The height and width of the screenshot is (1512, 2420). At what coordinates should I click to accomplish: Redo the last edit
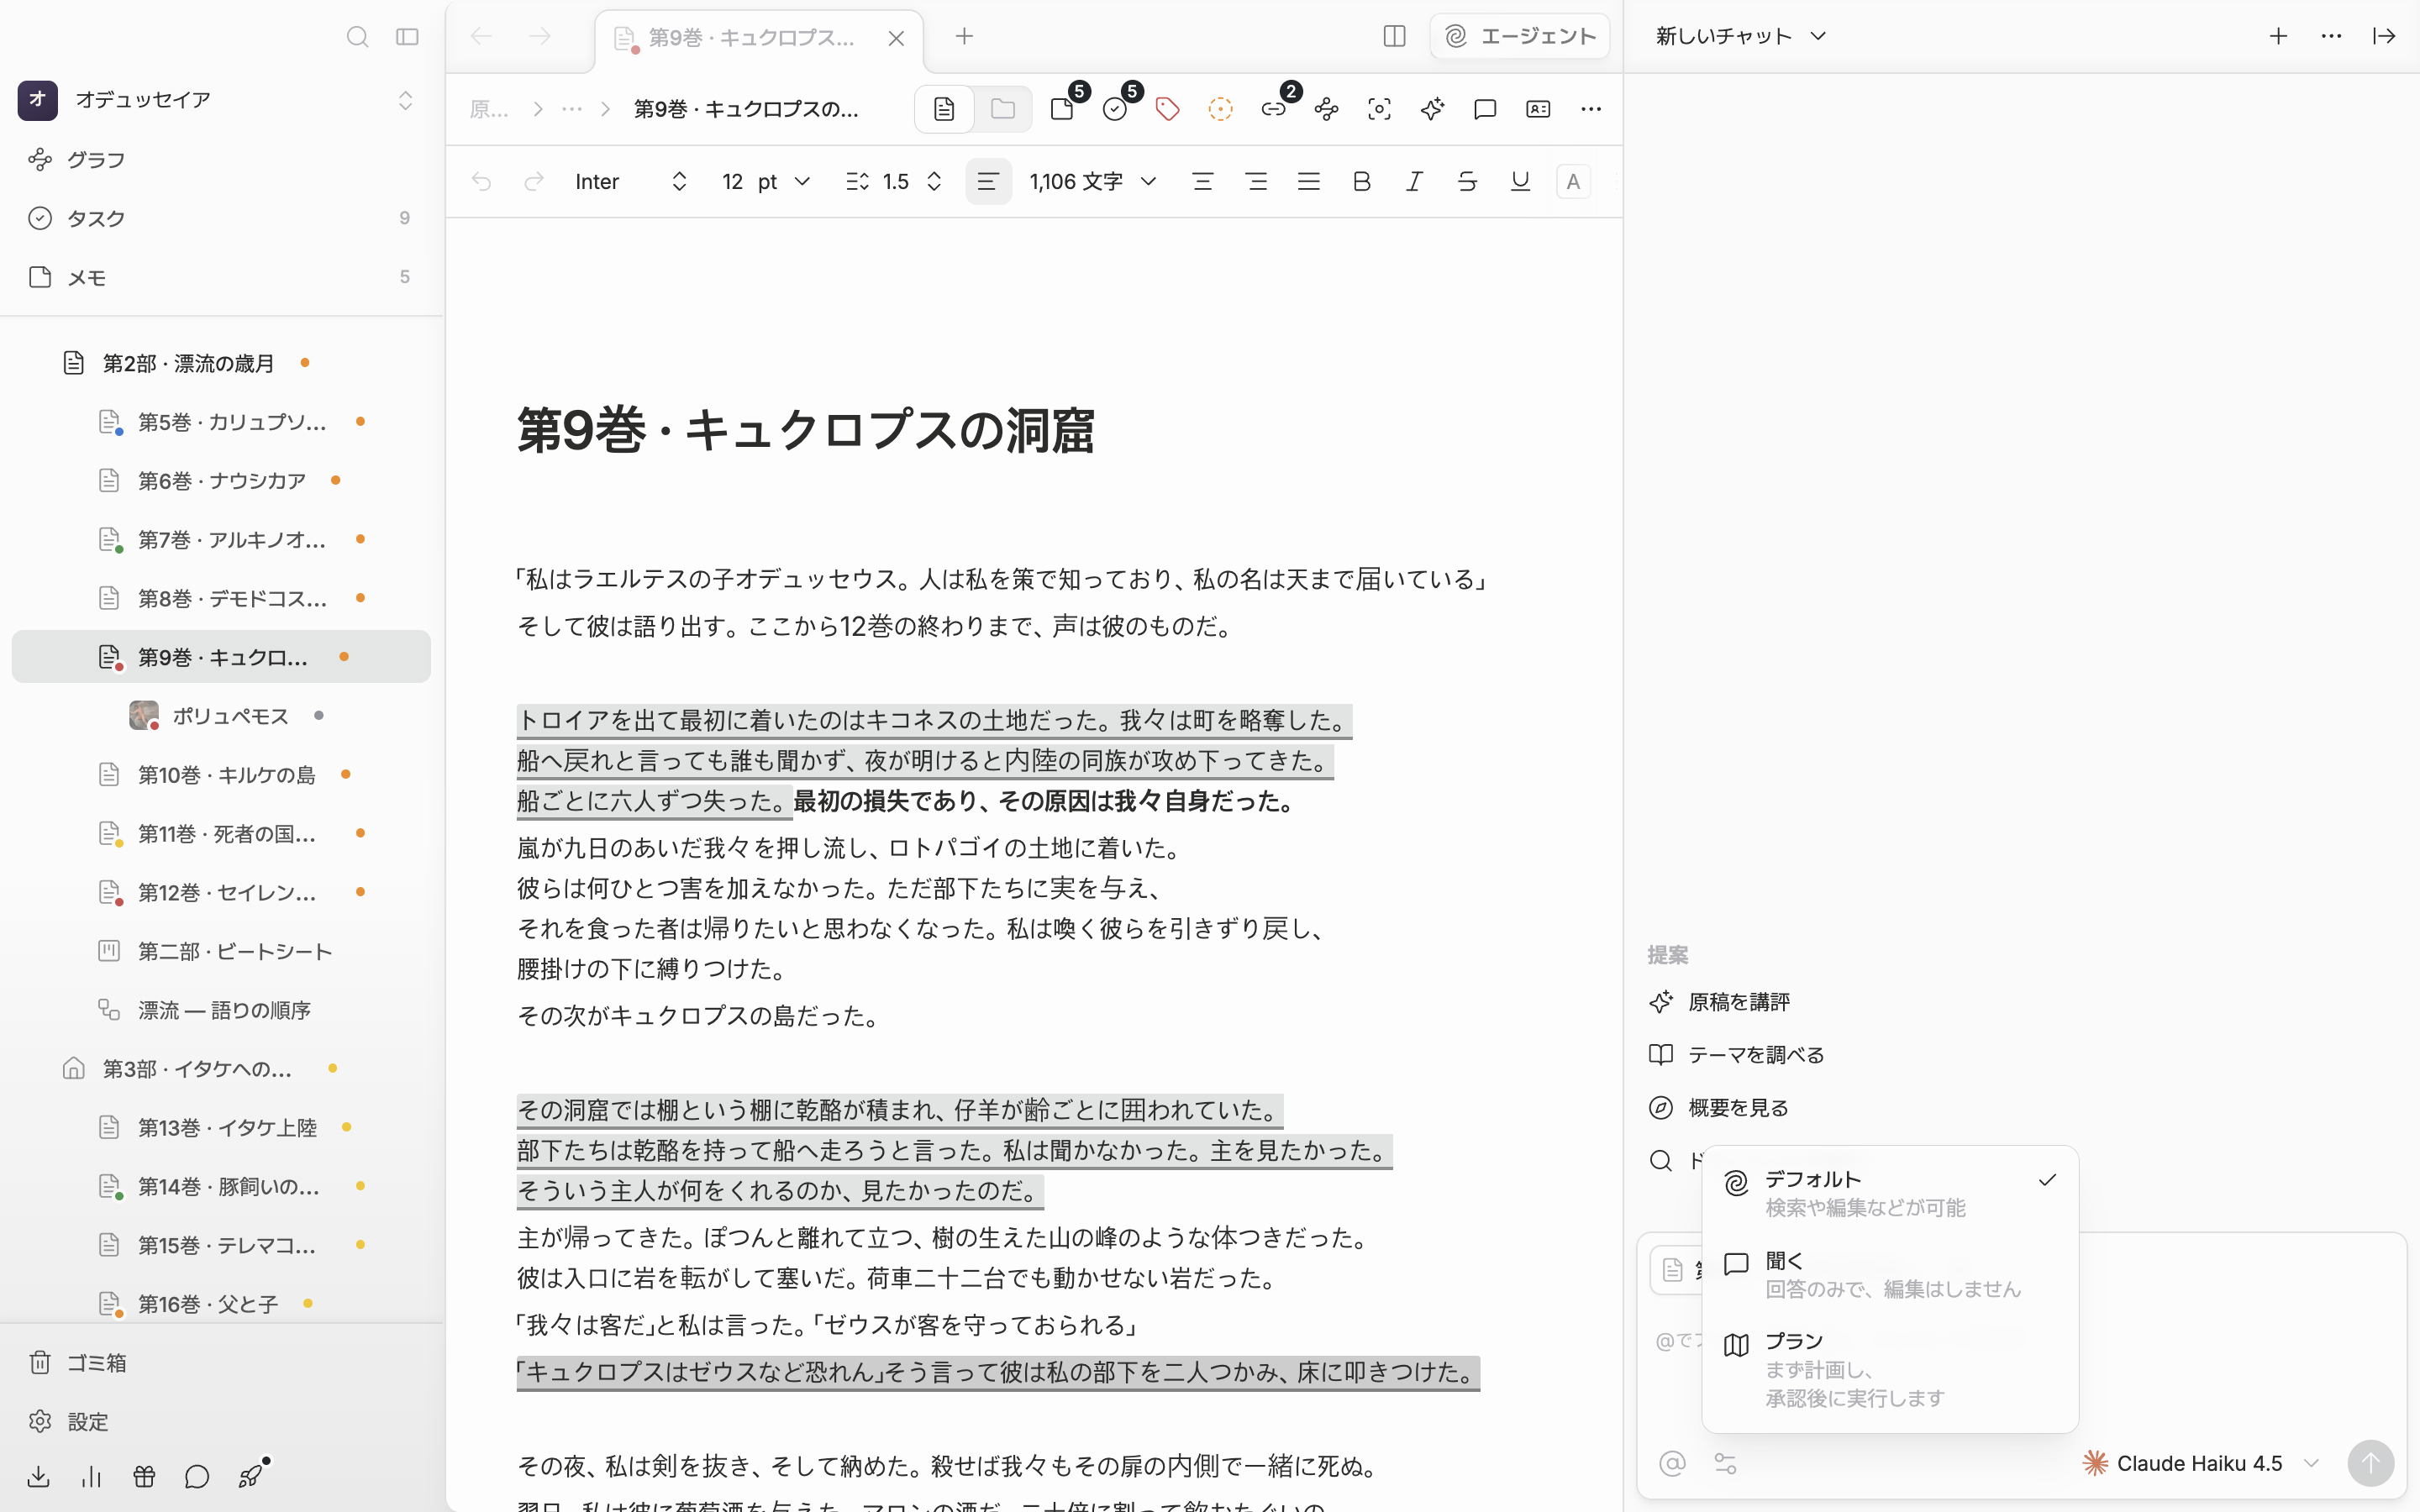click(534, 182)
